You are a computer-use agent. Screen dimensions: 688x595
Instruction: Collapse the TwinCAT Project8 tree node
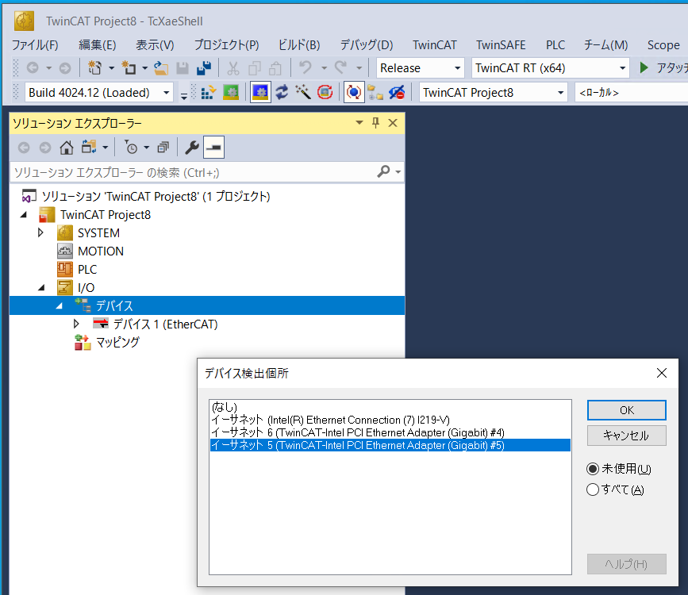[24, 214]
